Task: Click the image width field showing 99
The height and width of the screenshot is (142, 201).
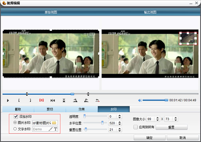Action: [151, 119]
